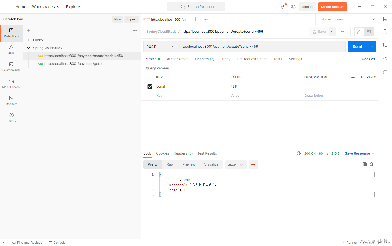Screen dimensions: 392x246
Task: Click the Search Postman field
Action: tap(196, 7)
